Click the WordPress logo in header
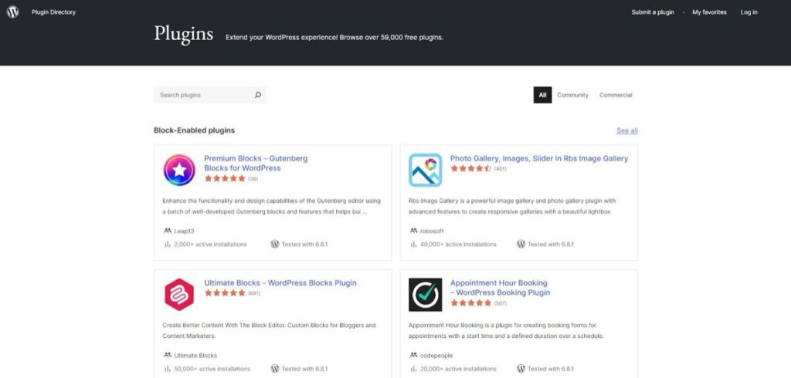Viewport: 791px width, 378px height. (x=12, y=12)
